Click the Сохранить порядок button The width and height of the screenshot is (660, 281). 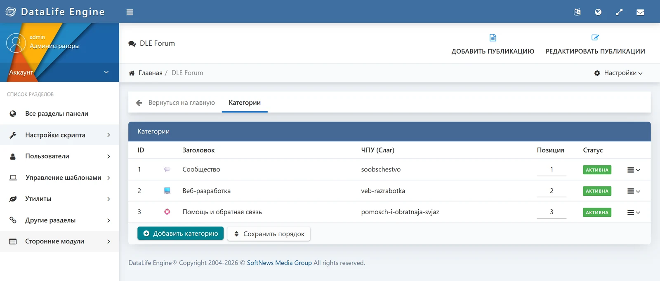[269, 234]
